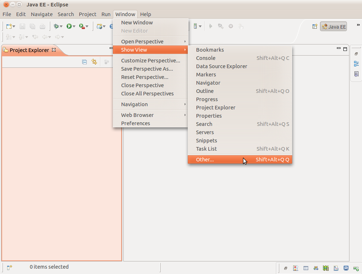Choose Console from the Show View submenu
The height and width of the screenshot is (274, 362).
206,58
